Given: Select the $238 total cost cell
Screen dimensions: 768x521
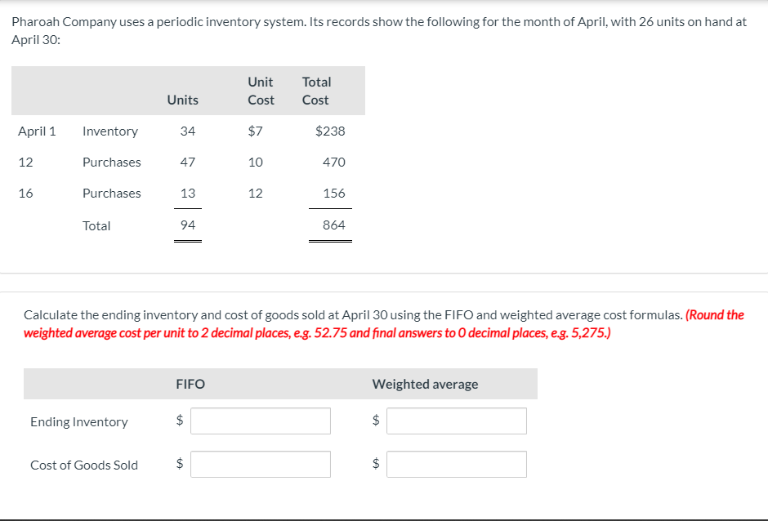Looking at the screenshot, I should click(x=330, y=131).
